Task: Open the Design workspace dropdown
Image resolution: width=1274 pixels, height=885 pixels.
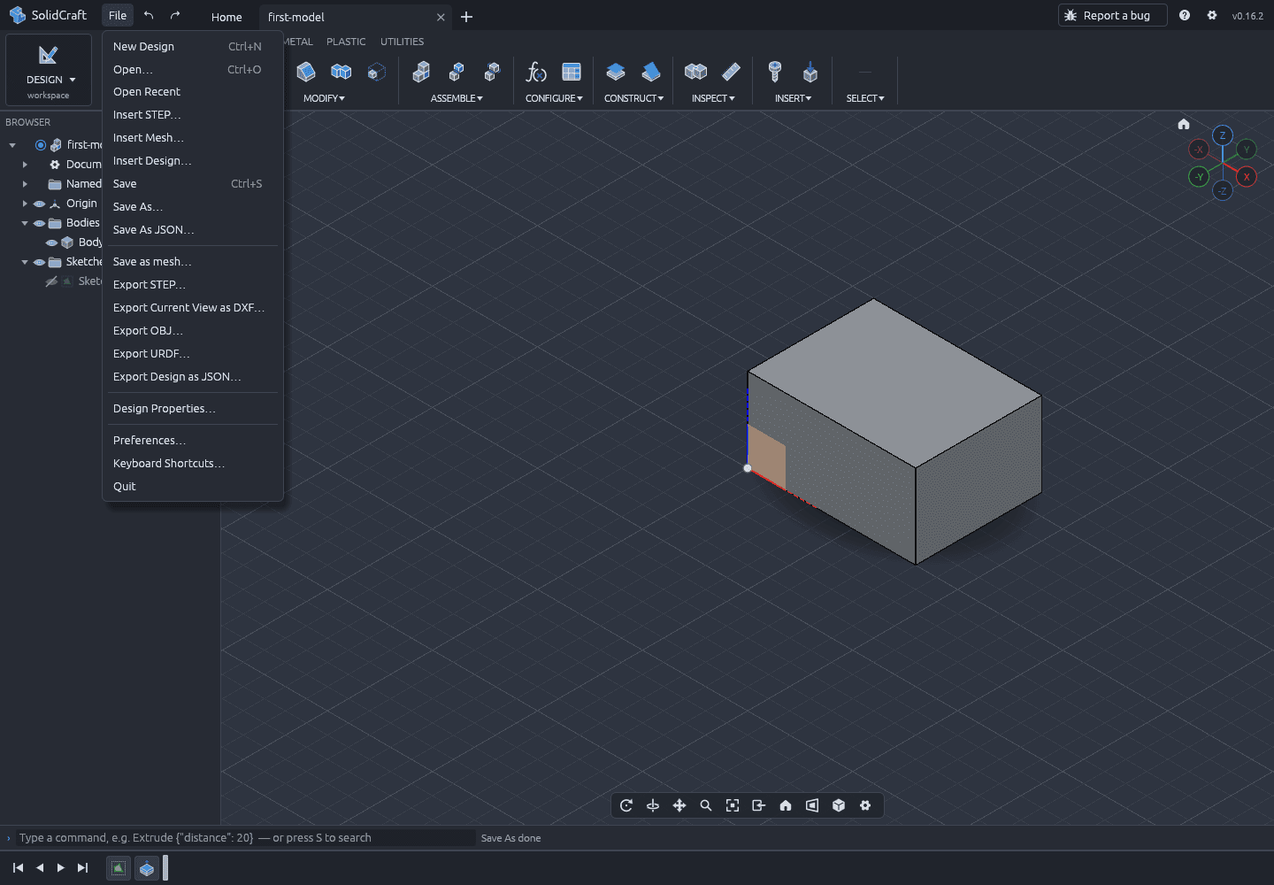Action: point(49,70)
